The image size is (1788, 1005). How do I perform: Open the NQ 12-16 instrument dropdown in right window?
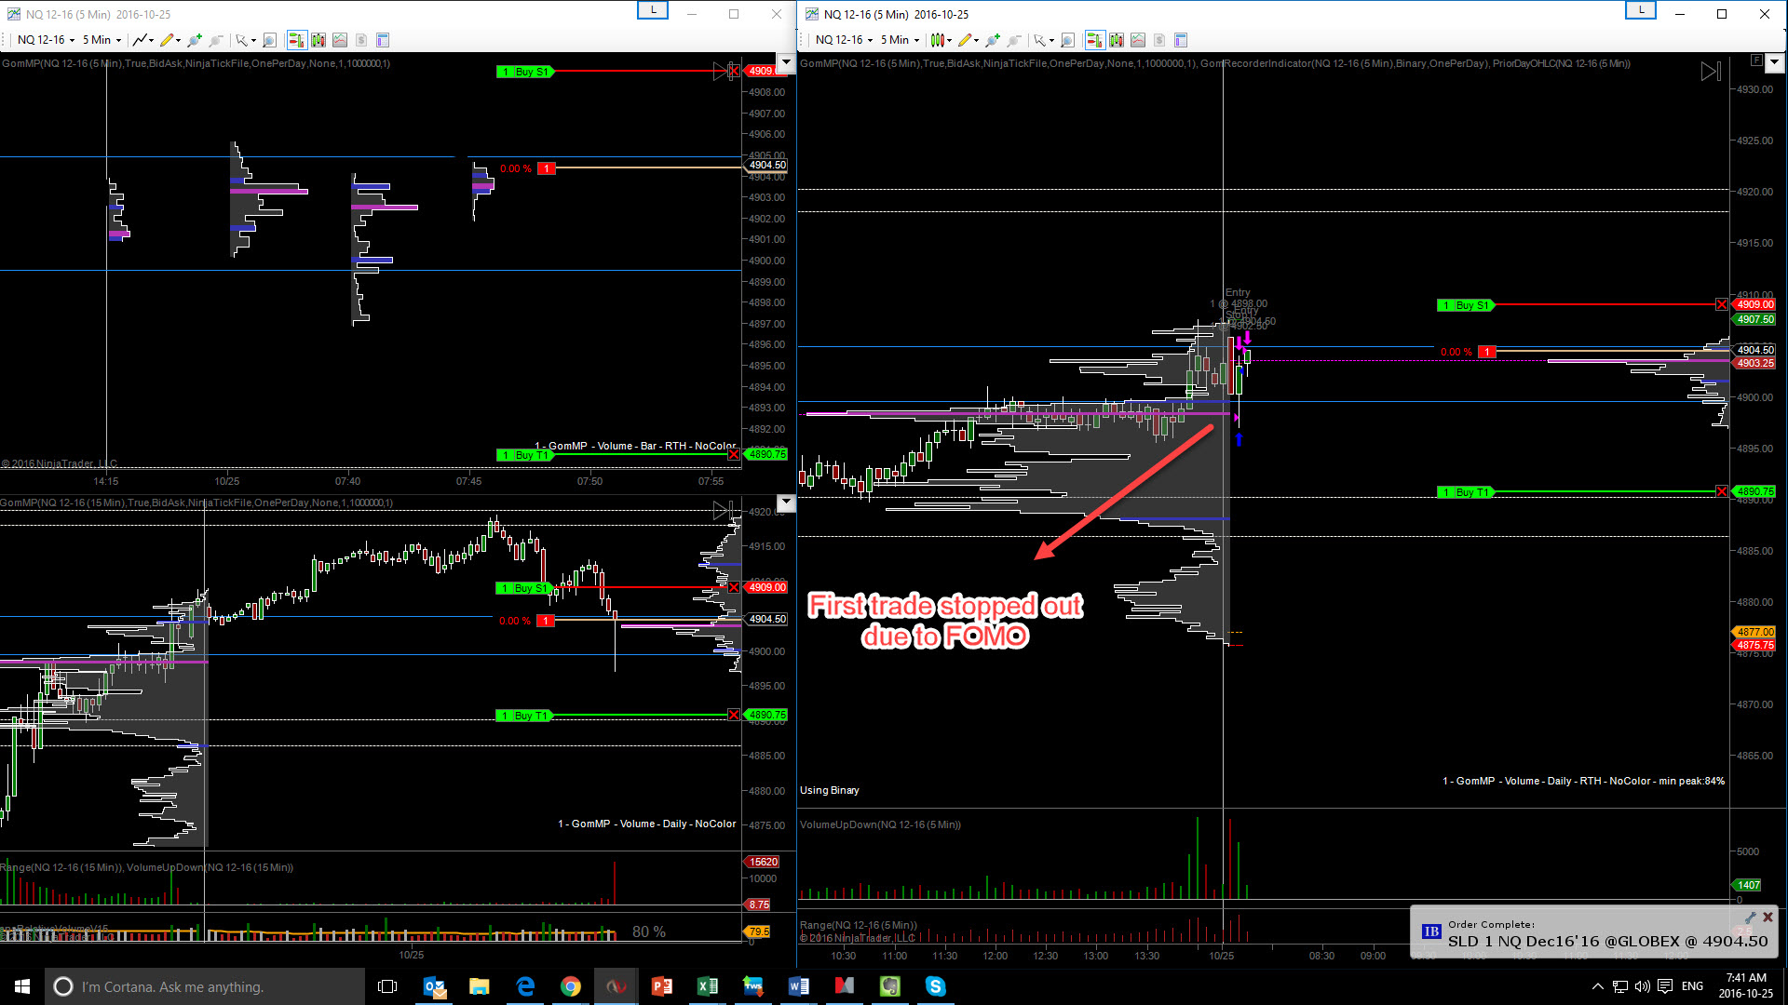pos(844,40)
